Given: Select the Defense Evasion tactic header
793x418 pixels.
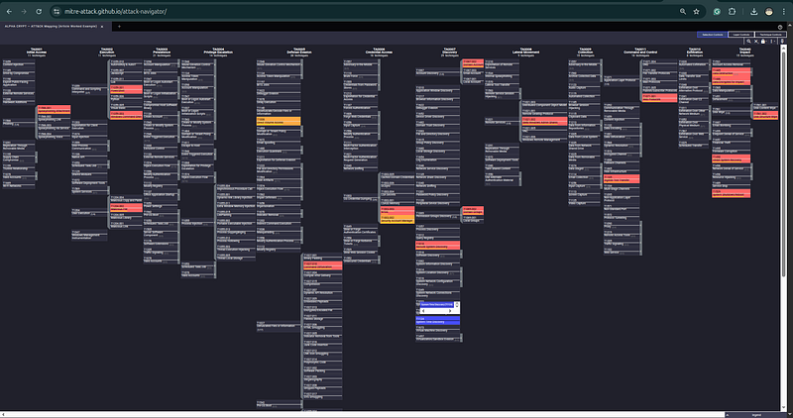Looking at the screenshot, I should point(299,52).
